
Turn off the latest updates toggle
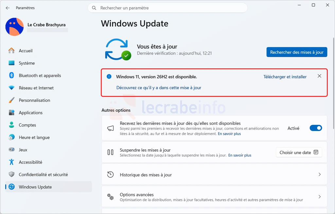316,128
